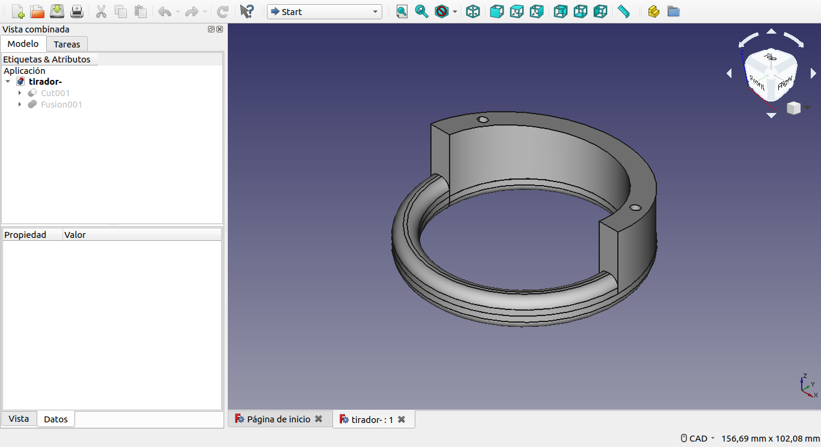Expand the Fusion001 tree node
821x447 pixels.
pos(20,105)
